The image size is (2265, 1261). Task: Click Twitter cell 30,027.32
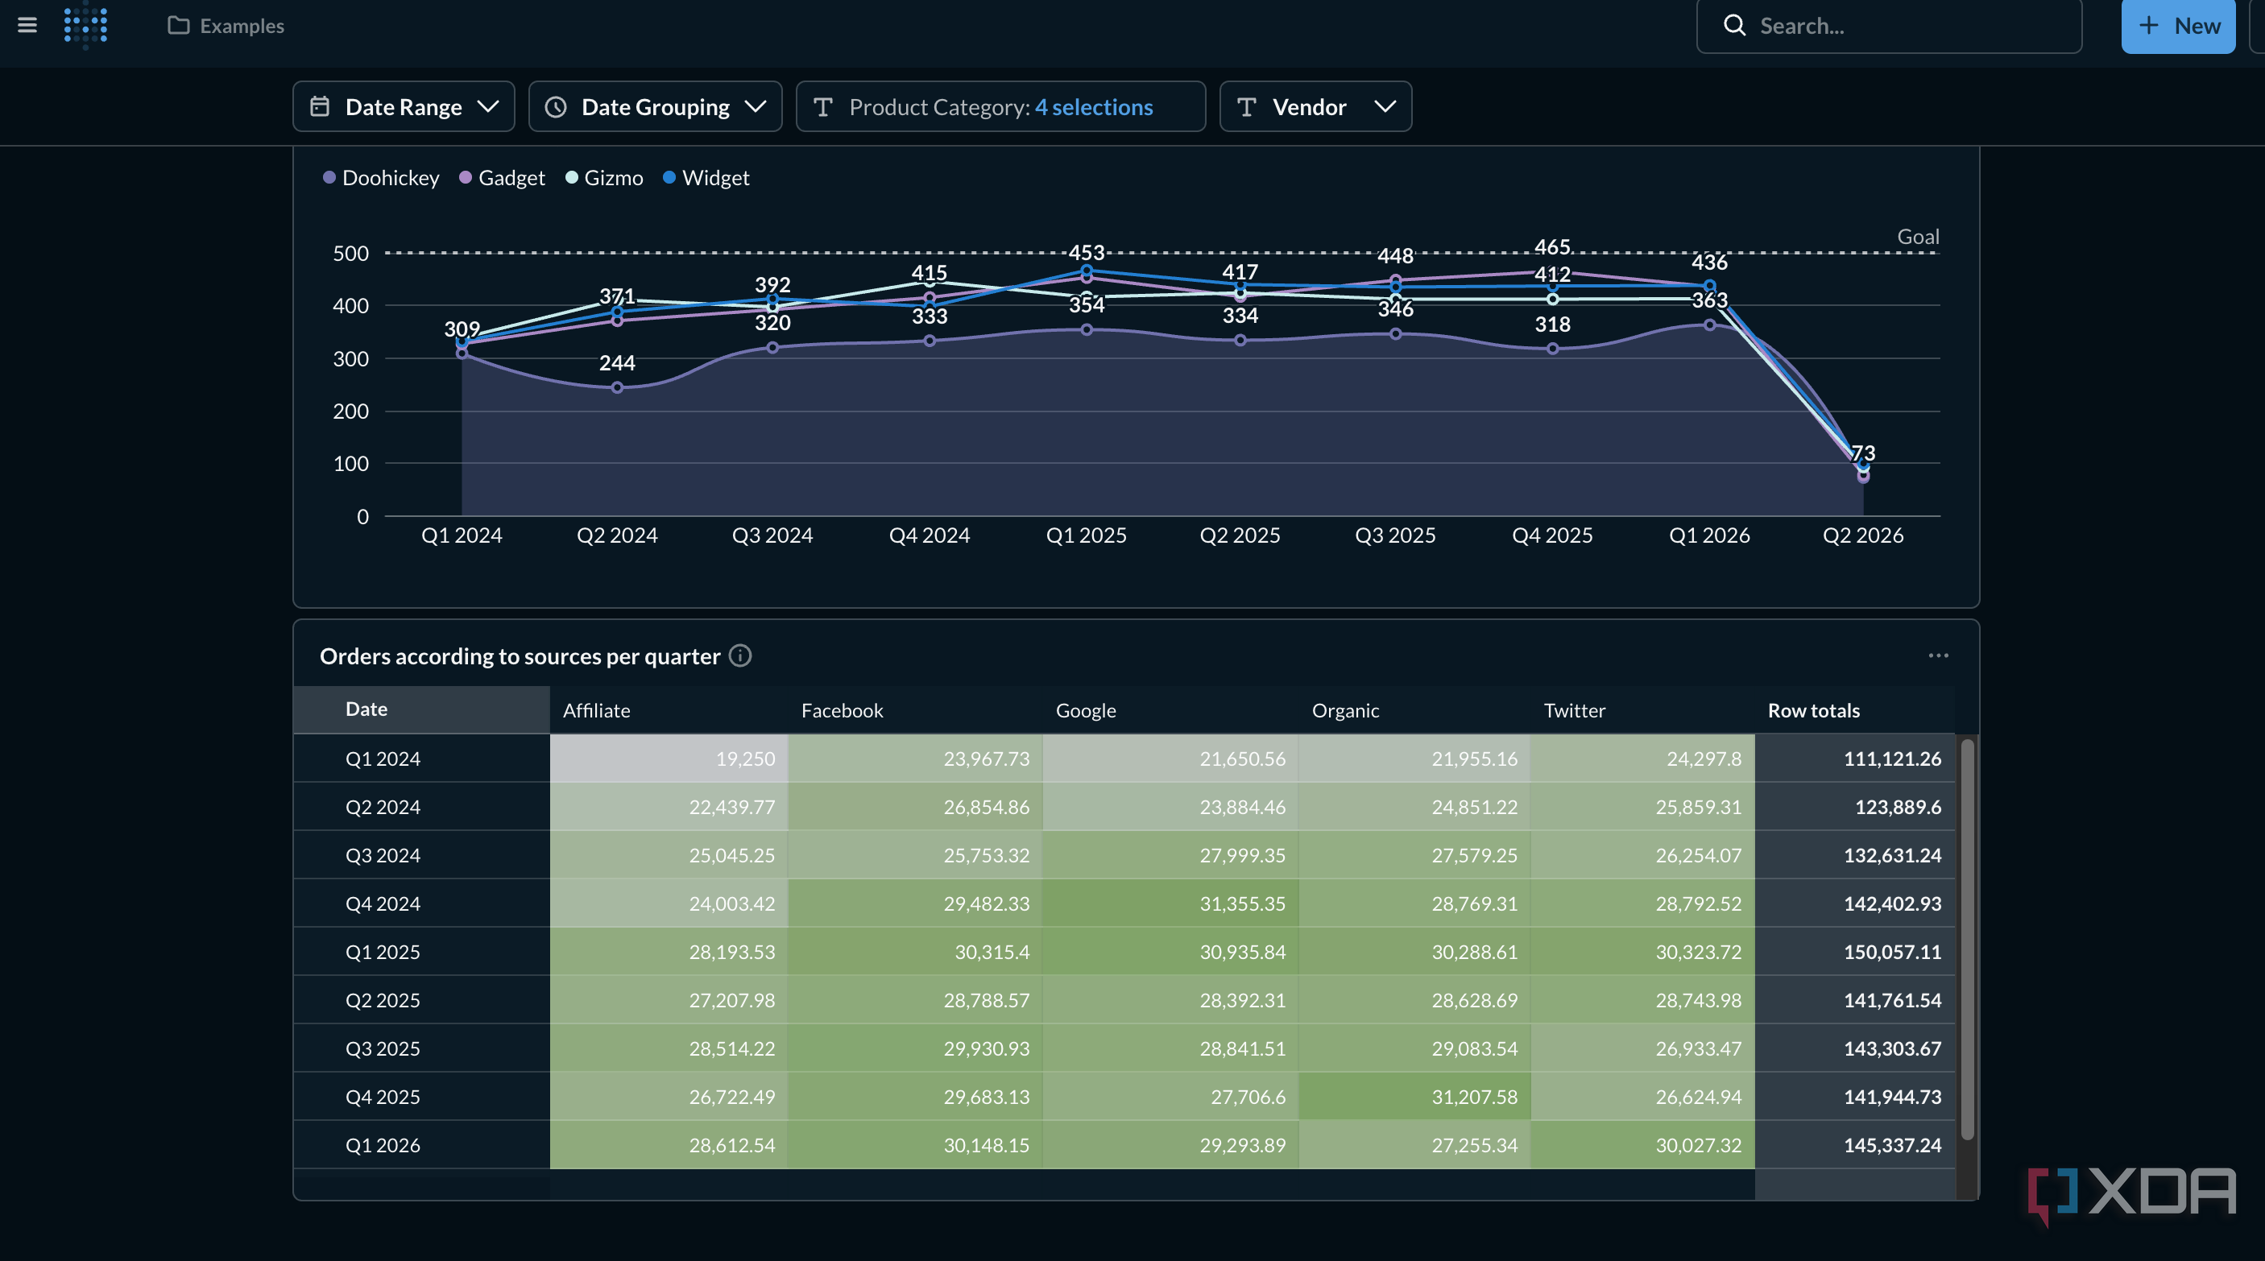tap(1642, 1145)
